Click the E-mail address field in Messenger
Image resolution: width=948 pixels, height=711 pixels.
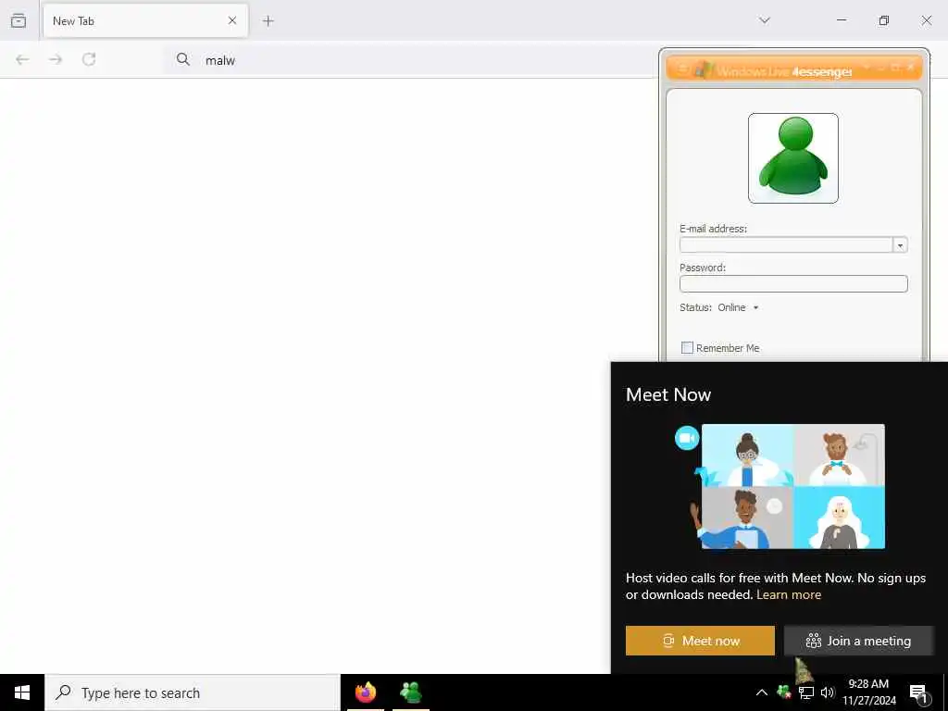(x=786, y=244)
